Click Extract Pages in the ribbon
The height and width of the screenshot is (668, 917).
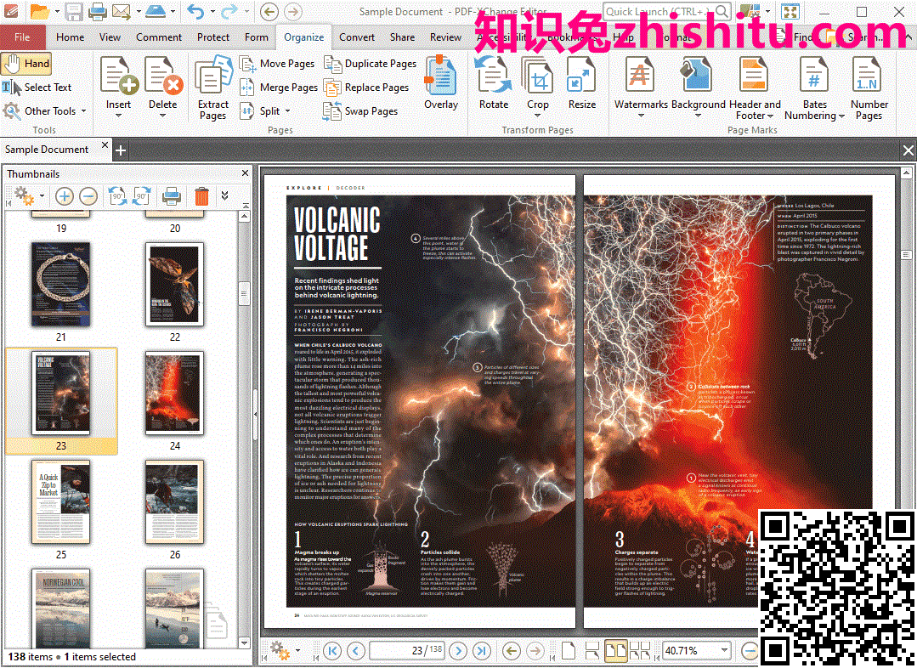[x=212, y=88]
